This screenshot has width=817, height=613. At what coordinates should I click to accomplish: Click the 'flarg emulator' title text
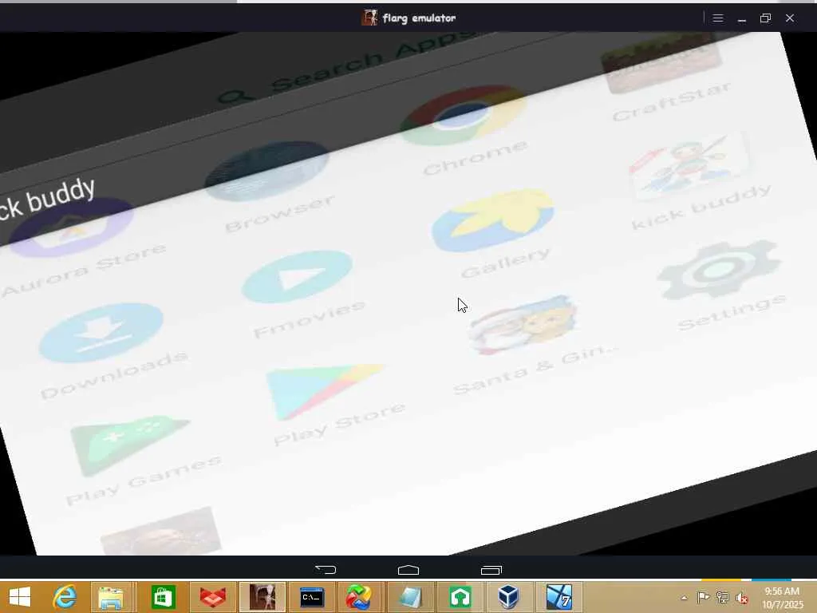419,18
